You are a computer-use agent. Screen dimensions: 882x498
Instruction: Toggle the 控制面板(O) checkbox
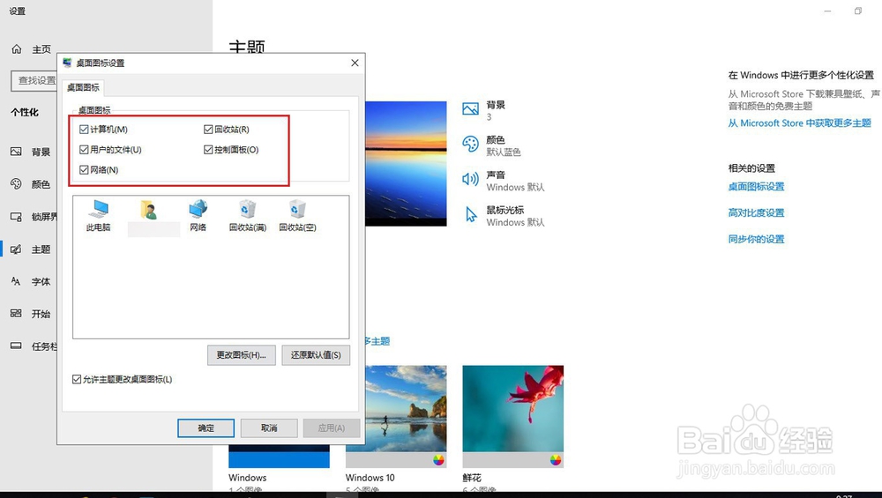coord(208,150)
